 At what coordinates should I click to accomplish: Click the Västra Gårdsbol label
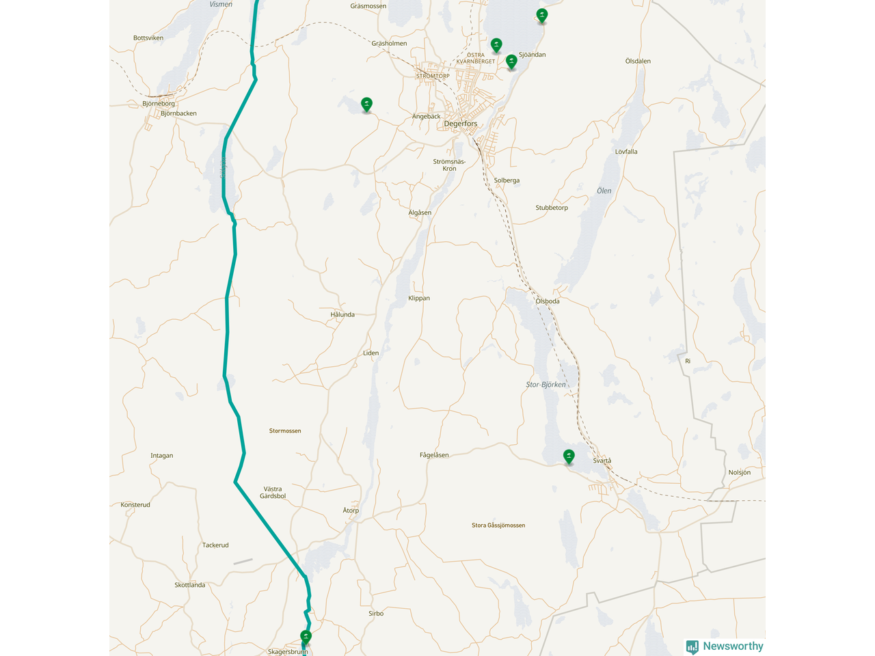click(x=273, y=493)
